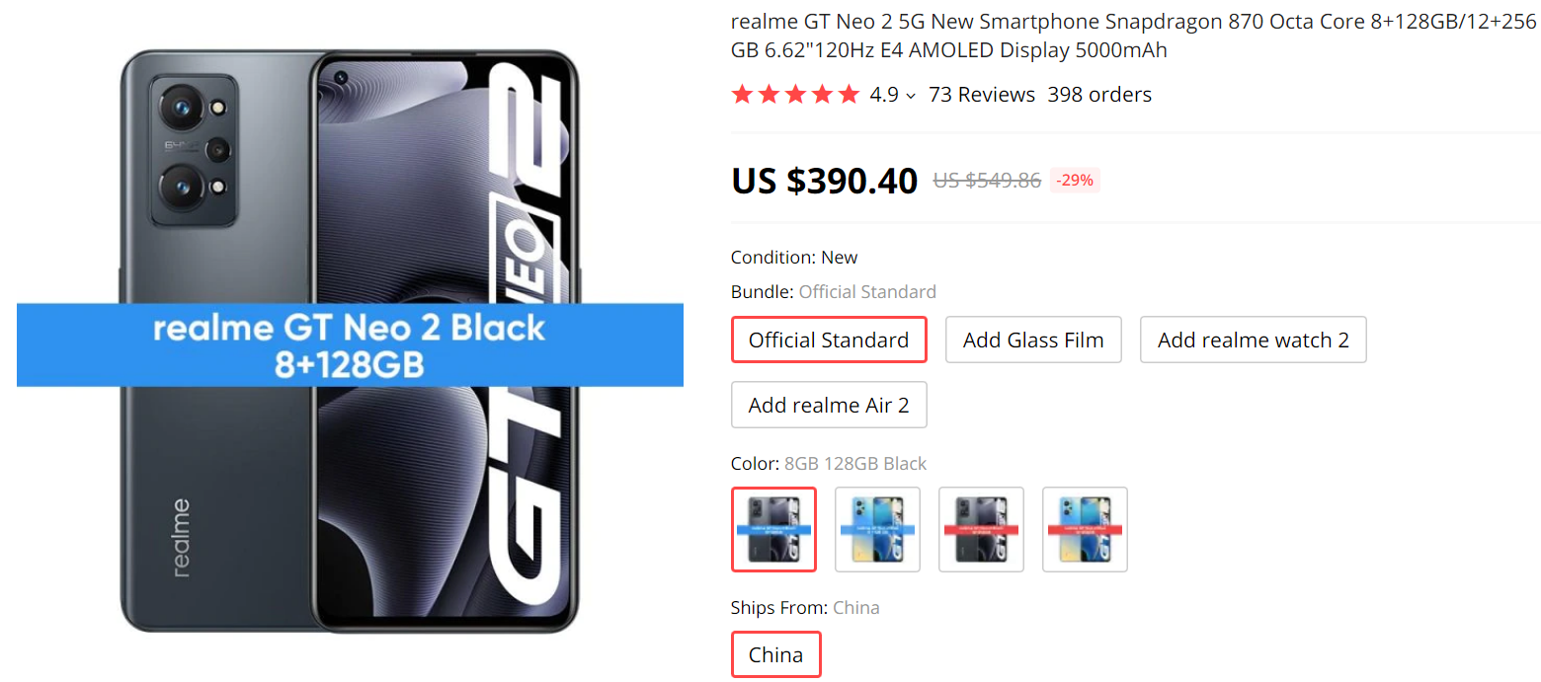Select black phone thumbnail with blue banner
Image resolution: width=1541 pixels, height=682 pixels.
773,529
